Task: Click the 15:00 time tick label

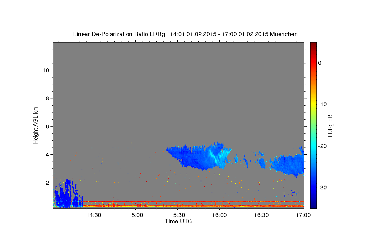Action: (136, 215)
